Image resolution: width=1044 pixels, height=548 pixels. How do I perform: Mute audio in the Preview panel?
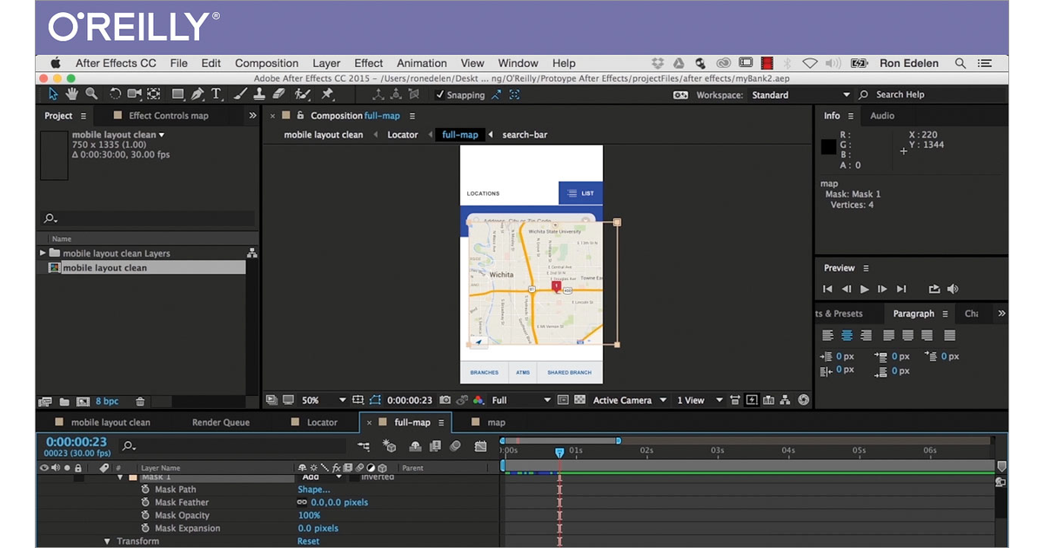tap(953, 289)
